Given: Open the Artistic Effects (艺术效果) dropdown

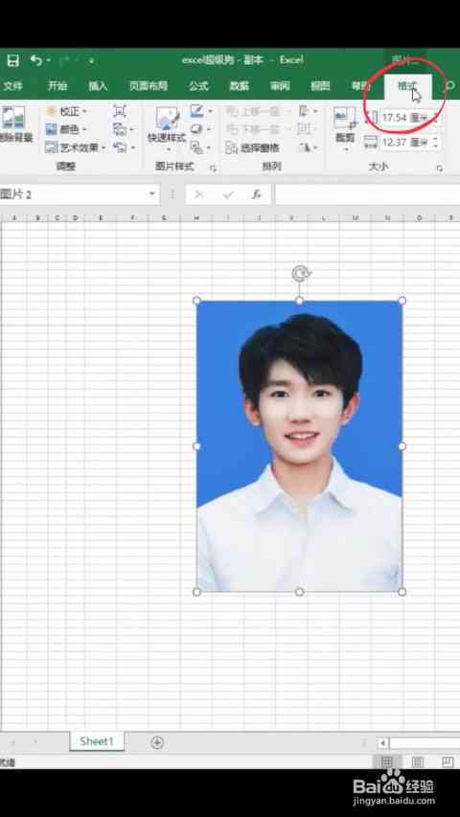Looking at the screenshot, I should 76,148.
